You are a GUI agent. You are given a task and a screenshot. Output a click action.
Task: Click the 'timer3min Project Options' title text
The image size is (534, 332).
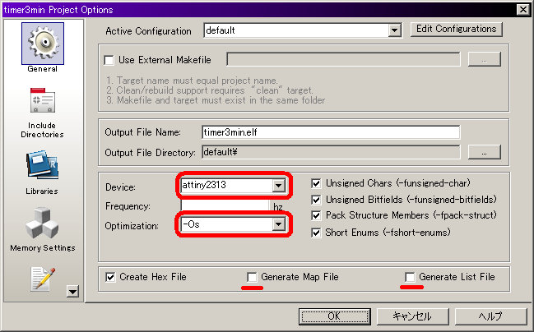click(x=58, y=10)
